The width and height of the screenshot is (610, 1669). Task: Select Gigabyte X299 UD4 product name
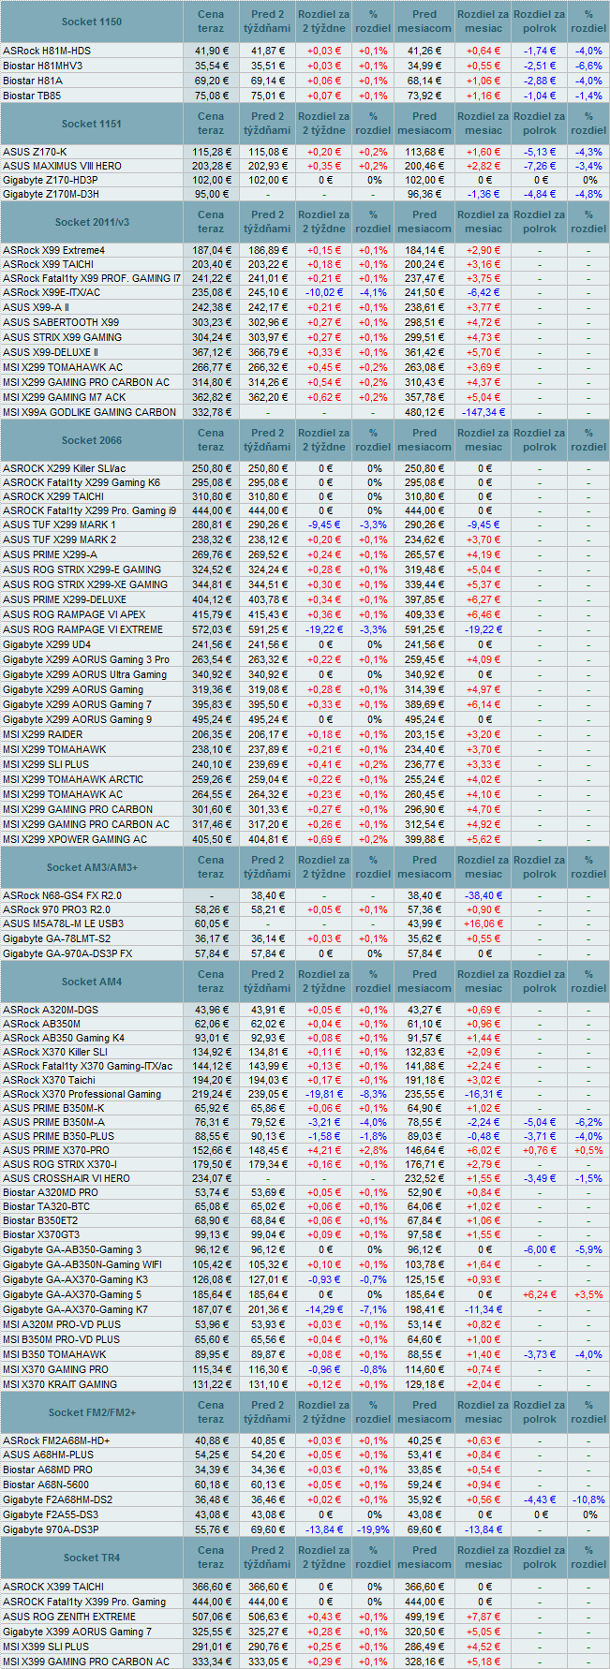[47, 644]
